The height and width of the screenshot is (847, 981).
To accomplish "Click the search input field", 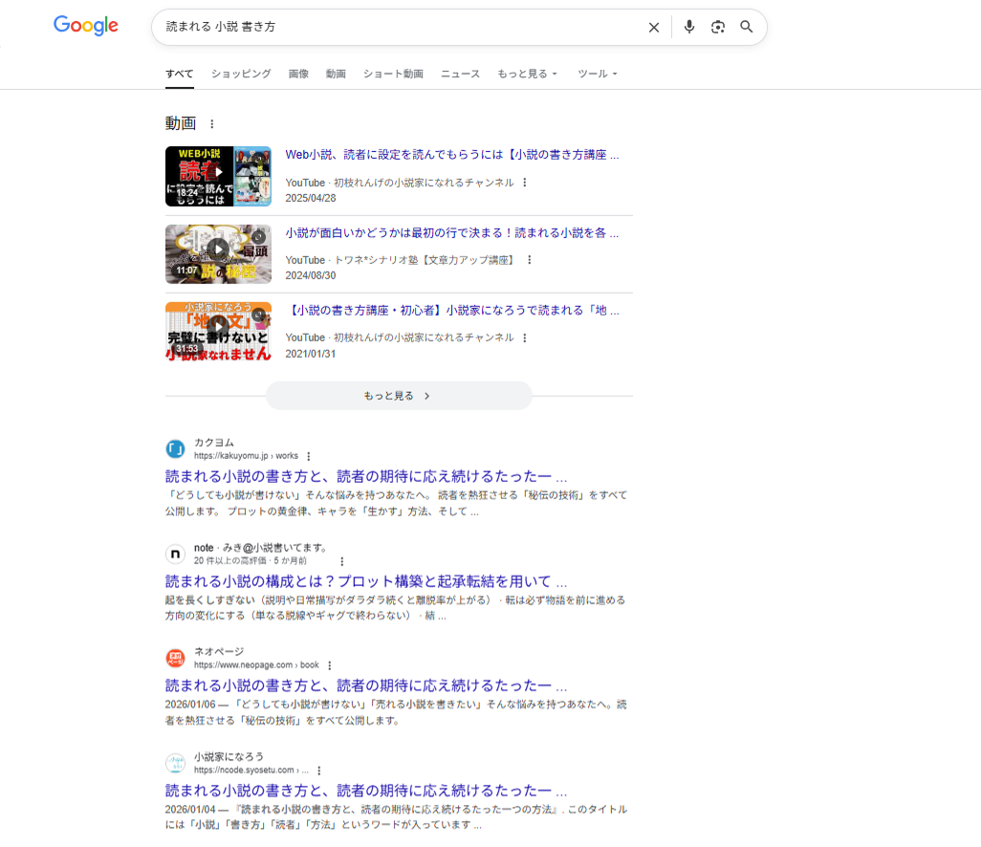I will pyautogui.click(x=402, y=28).
